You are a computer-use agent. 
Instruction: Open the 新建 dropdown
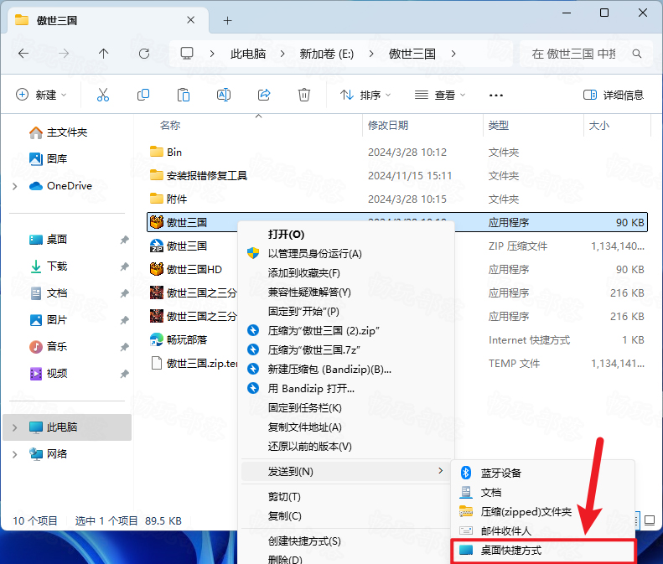tap(41, 95)
